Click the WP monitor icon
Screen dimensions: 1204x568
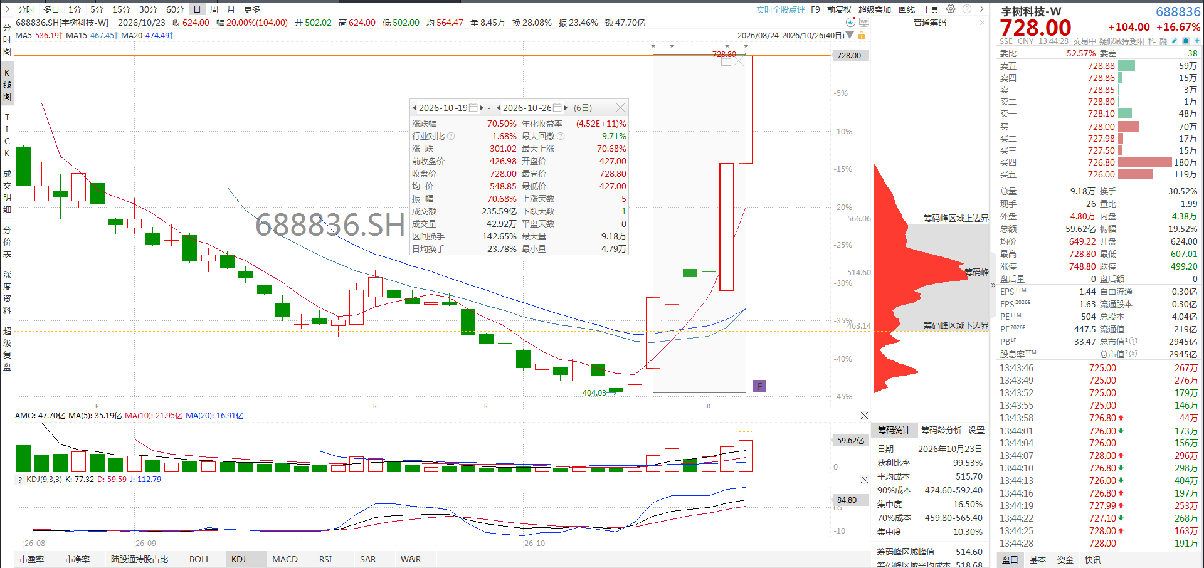click(864, 22)
